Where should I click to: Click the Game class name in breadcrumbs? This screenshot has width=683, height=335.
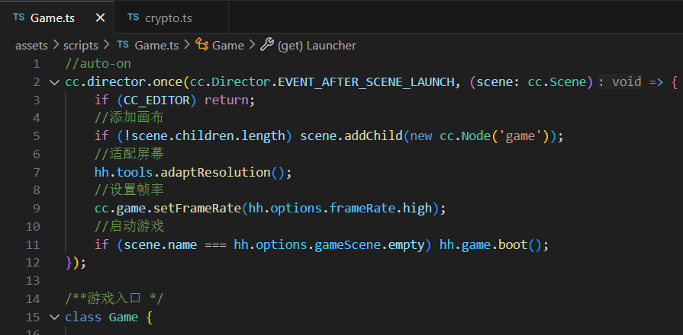tap(227, 46)
